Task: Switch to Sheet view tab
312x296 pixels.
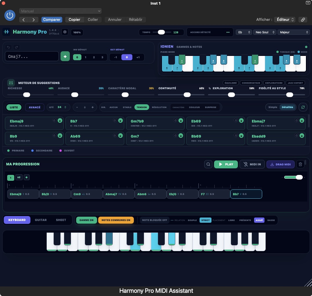Action: click(61, 220)
